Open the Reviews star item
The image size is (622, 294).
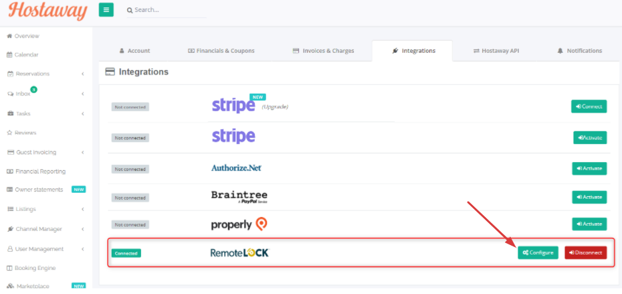[x=22, y=133]
